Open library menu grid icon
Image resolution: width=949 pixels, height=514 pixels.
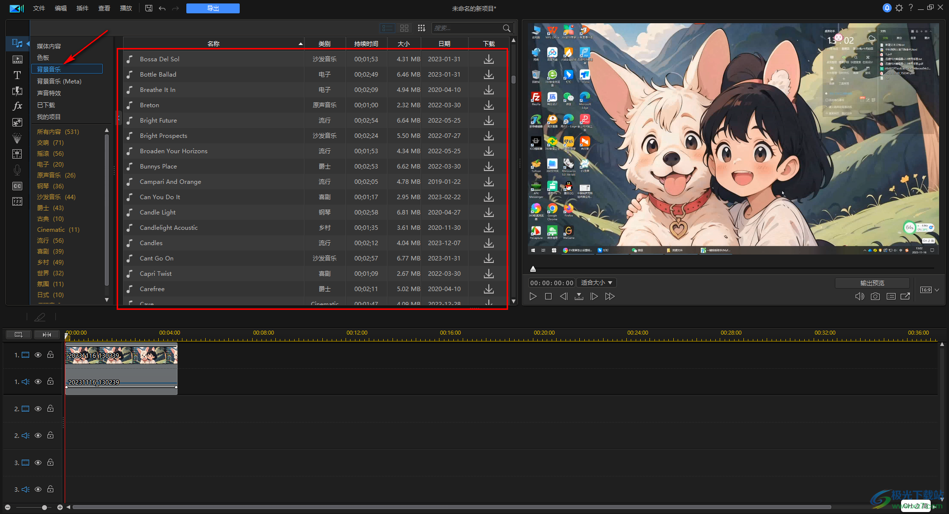(422, 28)
